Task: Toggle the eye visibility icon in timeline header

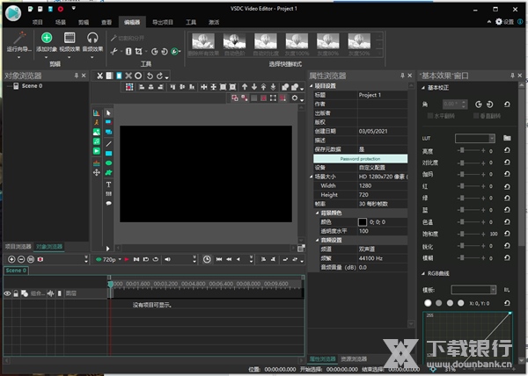Action: pyautogui.click(x=8, y=293)
